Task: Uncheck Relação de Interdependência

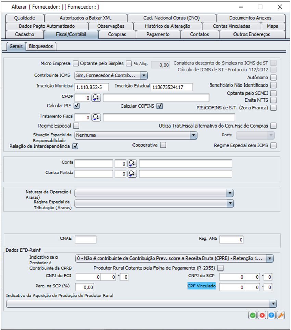Action: [x=75, y=146]
